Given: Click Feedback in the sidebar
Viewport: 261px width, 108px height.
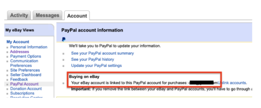Looking at the screenshot, I should [19, 79].
